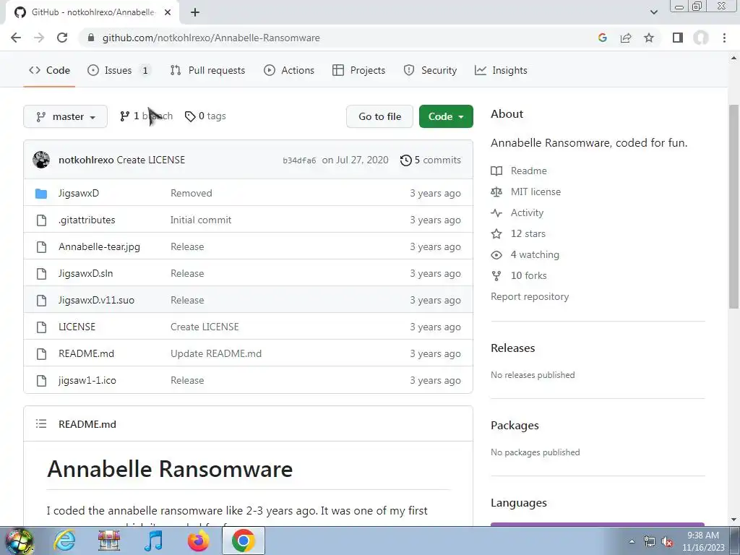The width and height of the screenshot is (740, 555).
Task: Expand the tab search chevron
Action: click(x=653, y=12)
